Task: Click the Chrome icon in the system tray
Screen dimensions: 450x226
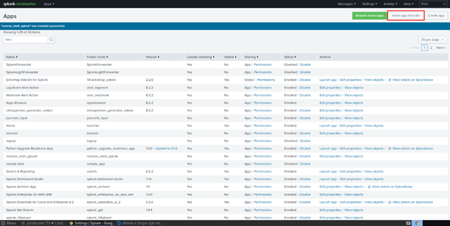Action: coord(417,223)
